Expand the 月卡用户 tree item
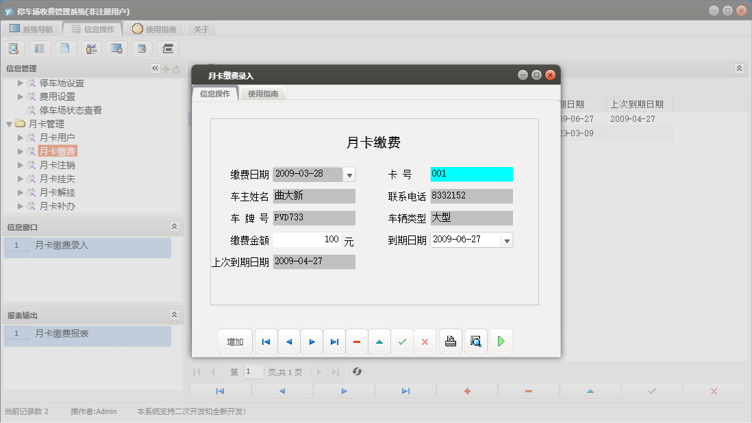 [21, 137]
